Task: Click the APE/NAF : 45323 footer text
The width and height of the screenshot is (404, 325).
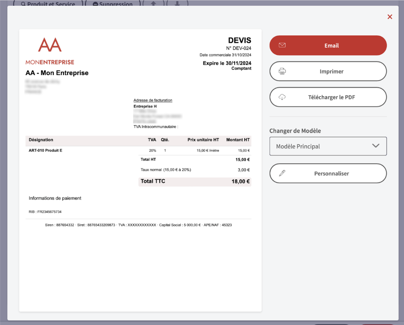Action: click(x=218, y=225)
